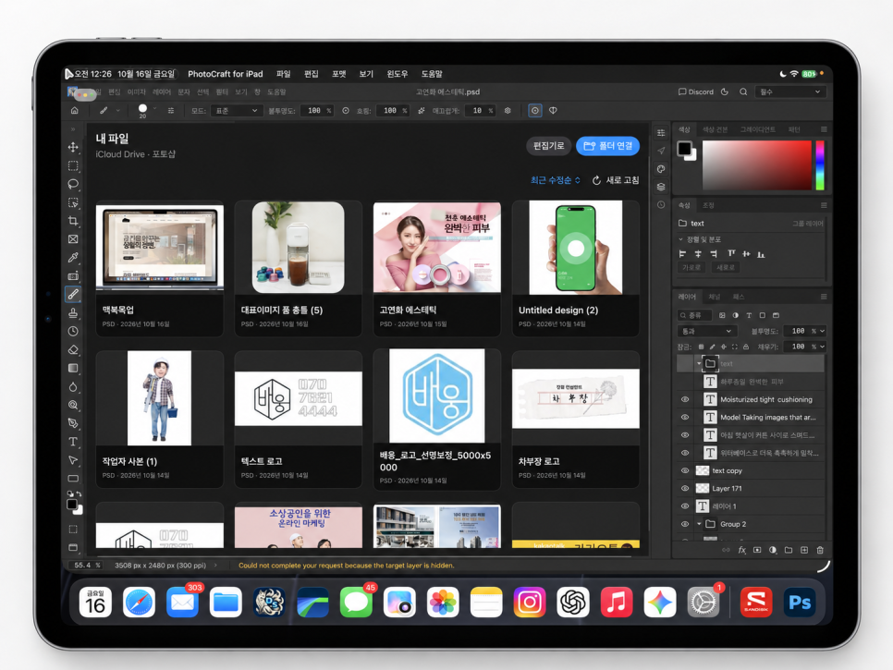Open the 윈도우 menu in the menu bar
893x670 pixels.
click(x=397, y=74)
